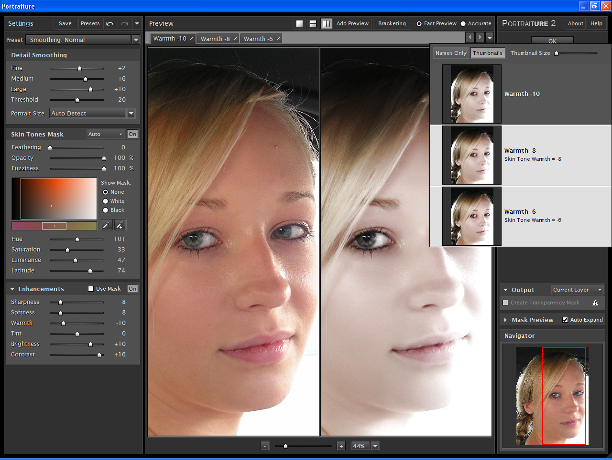Switch to Names Only view
The image size is (612, 460).
pyautogui.click(x=450, y=52)
